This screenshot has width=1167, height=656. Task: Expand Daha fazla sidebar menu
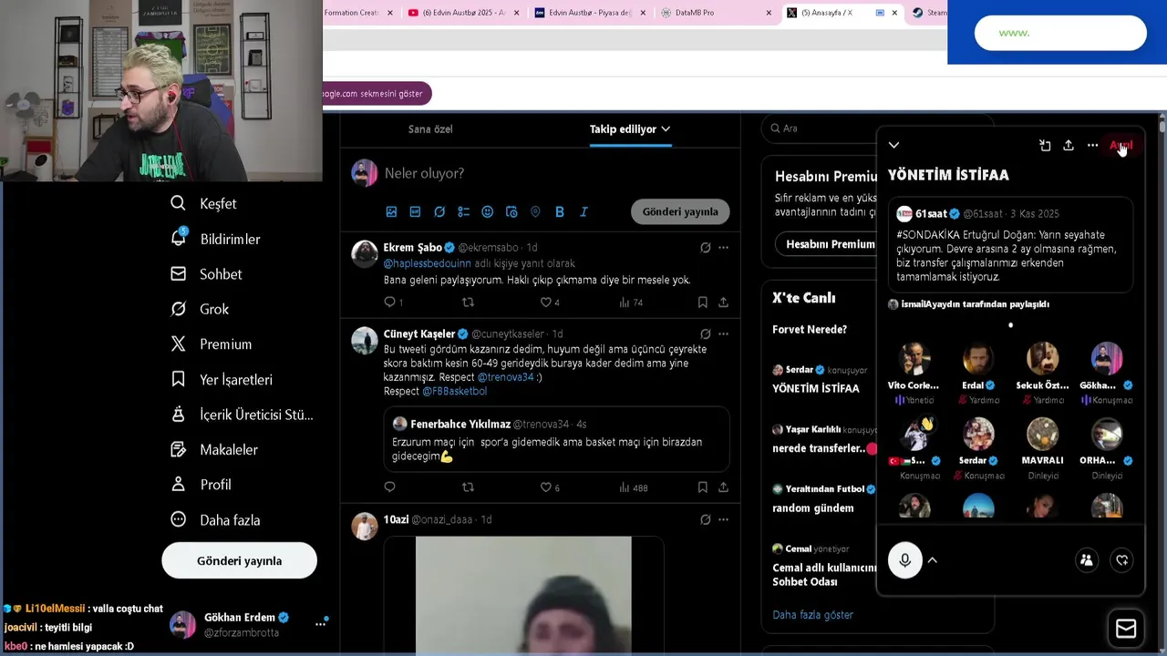tap(215, 519)
